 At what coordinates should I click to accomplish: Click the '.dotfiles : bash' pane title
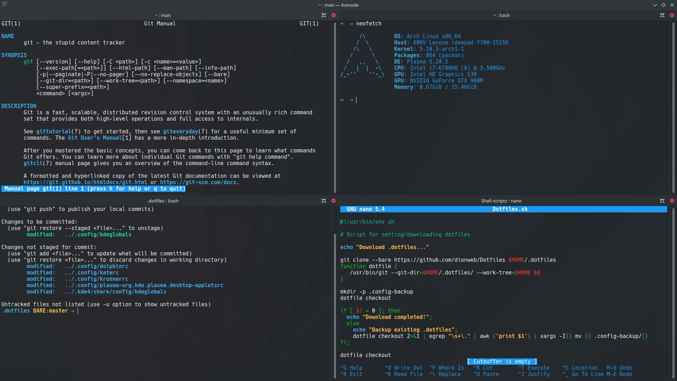163,201
